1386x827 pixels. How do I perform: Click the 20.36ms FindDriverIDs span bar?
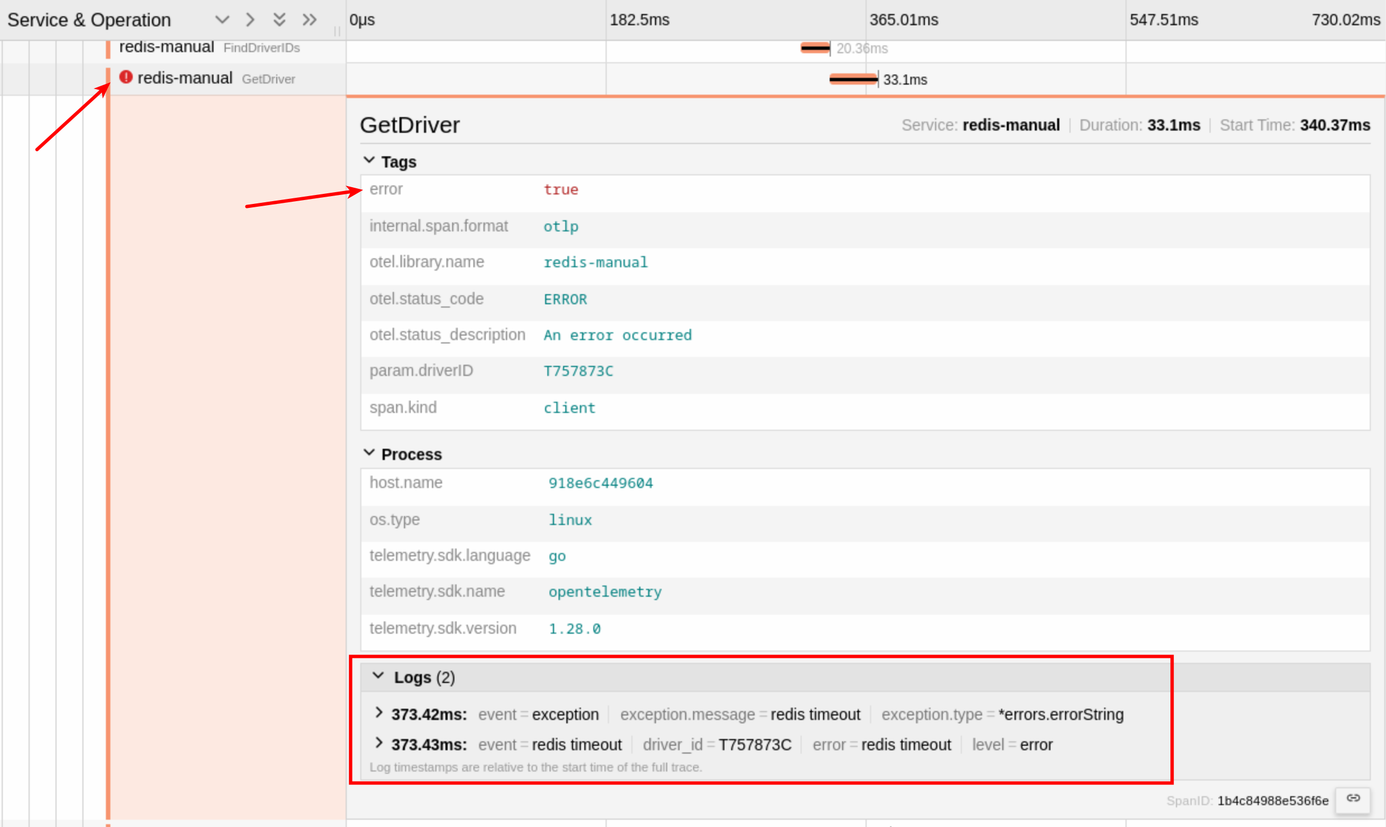coord(815,48)
